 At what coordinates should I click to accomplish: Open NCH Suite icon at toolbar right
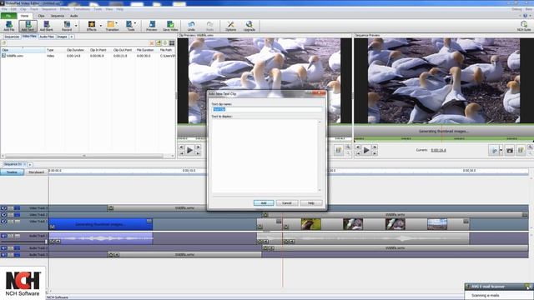pos(524,26)
